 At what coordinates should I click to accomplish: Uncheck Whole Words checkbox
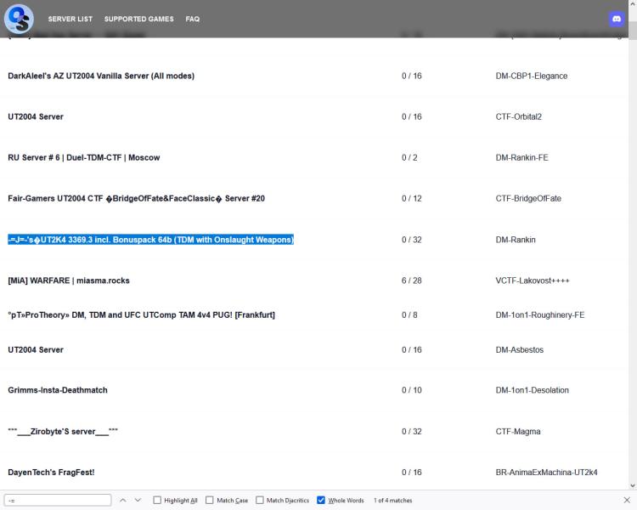pyautogui.click(x=321, y=500)
